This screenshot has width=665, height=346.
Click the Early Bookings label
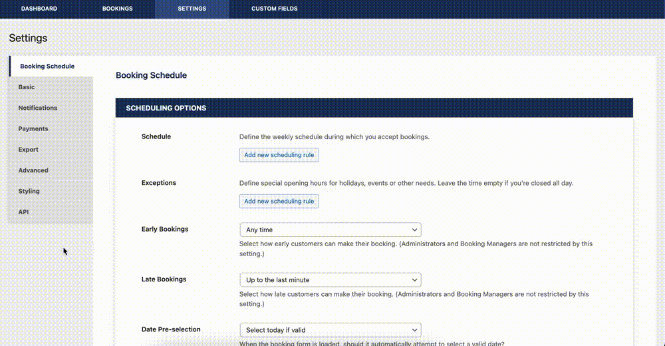click(165, 230)
